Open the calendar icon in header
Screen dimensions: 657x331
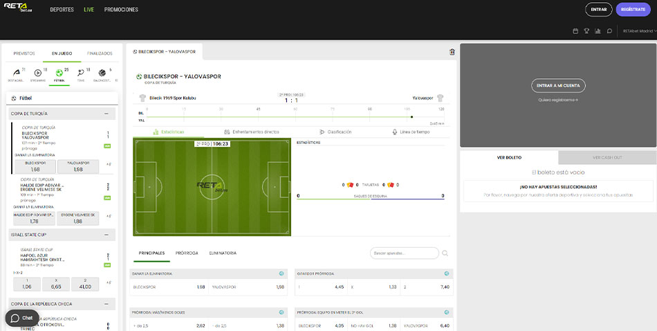(x=575, y=31)
